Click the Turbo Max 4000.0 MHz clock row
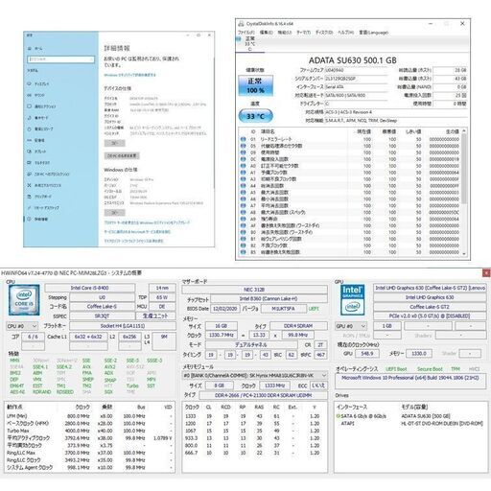Screen dimensions: 491x491 point(89,431)
